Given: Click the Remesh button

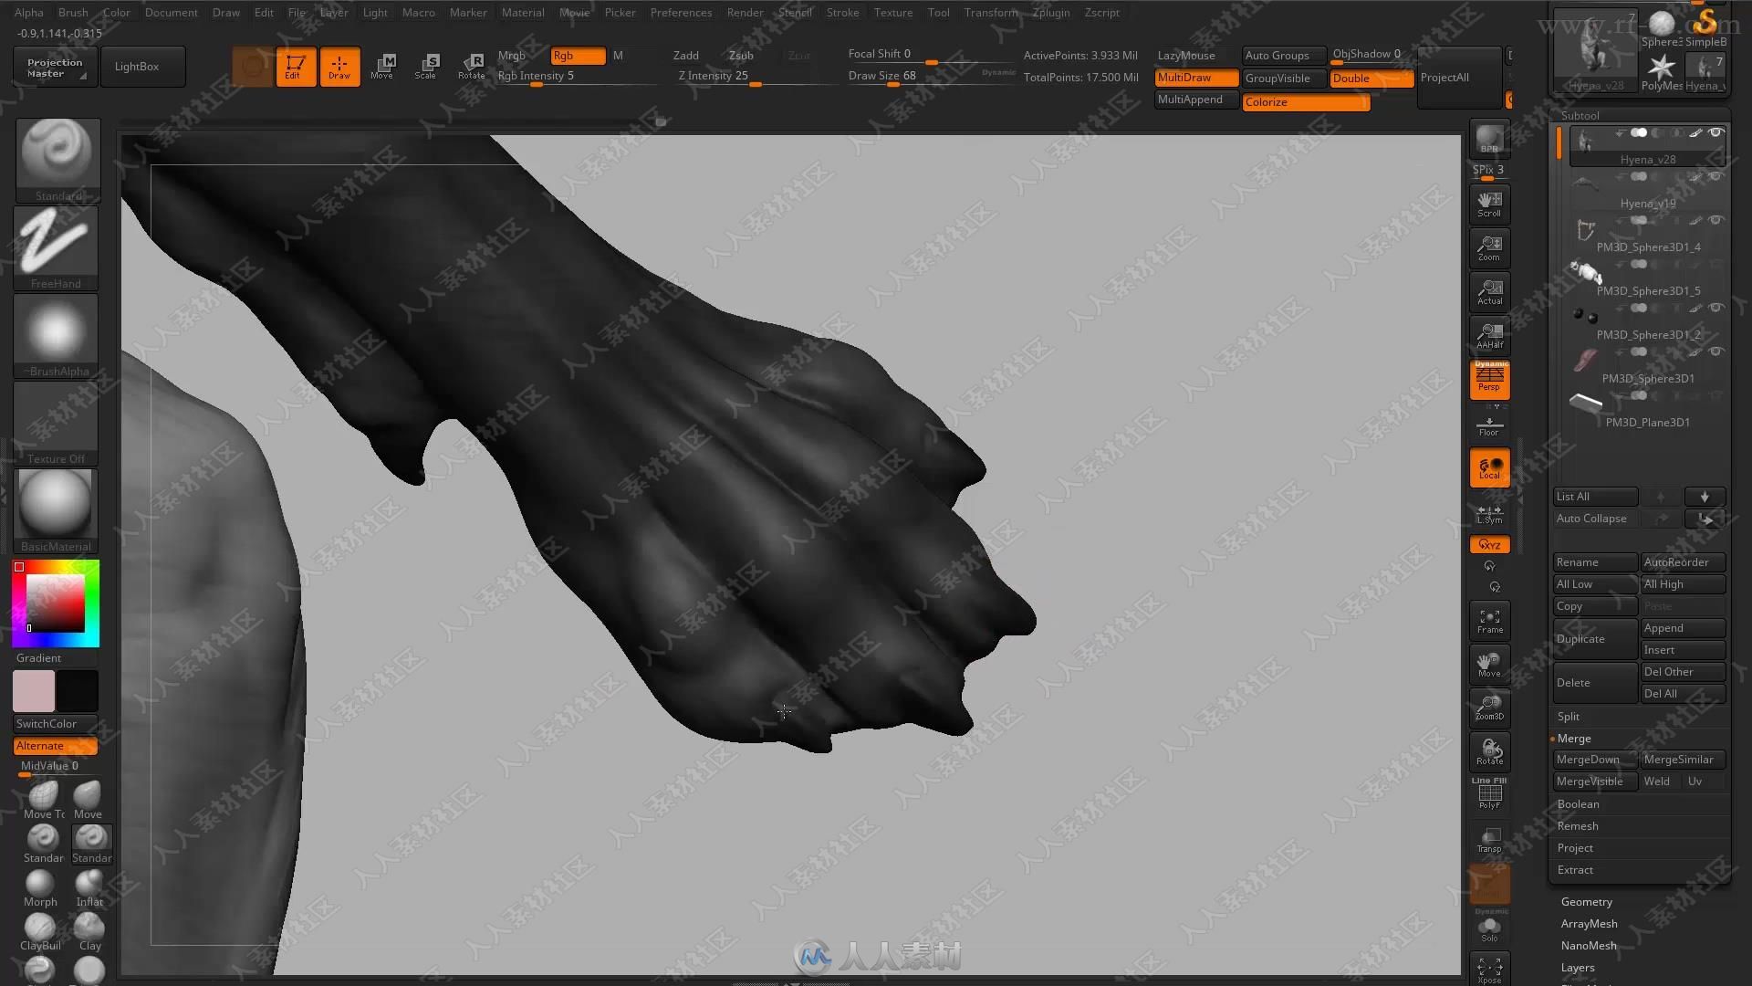Looking at the screenshot, I should click(x=1578, y=824).
